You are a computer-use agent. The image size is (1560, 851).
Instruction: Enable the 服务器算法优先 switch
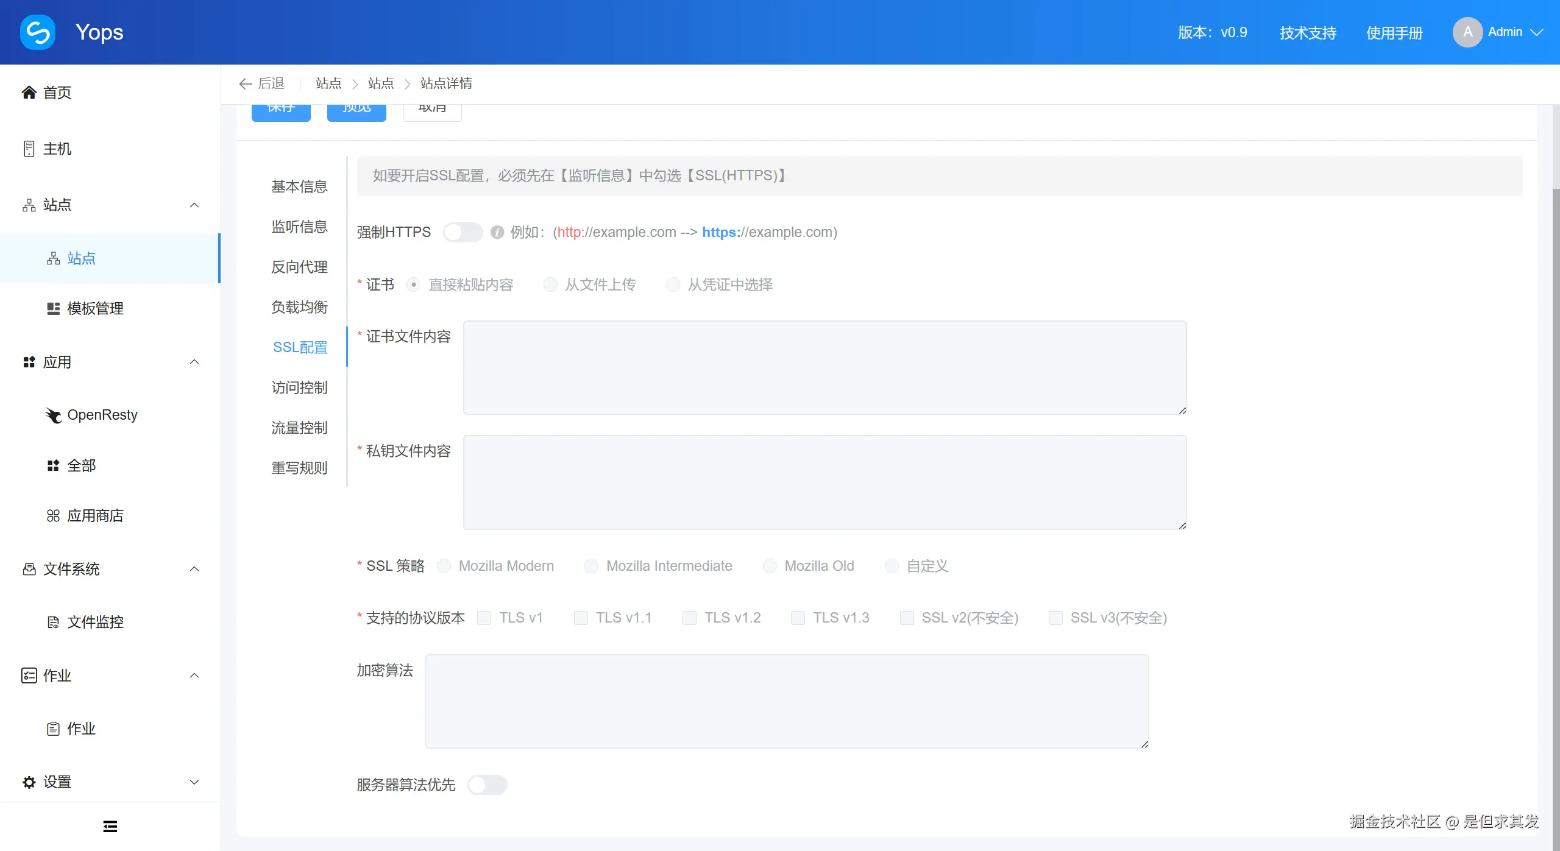pos(487,785)
